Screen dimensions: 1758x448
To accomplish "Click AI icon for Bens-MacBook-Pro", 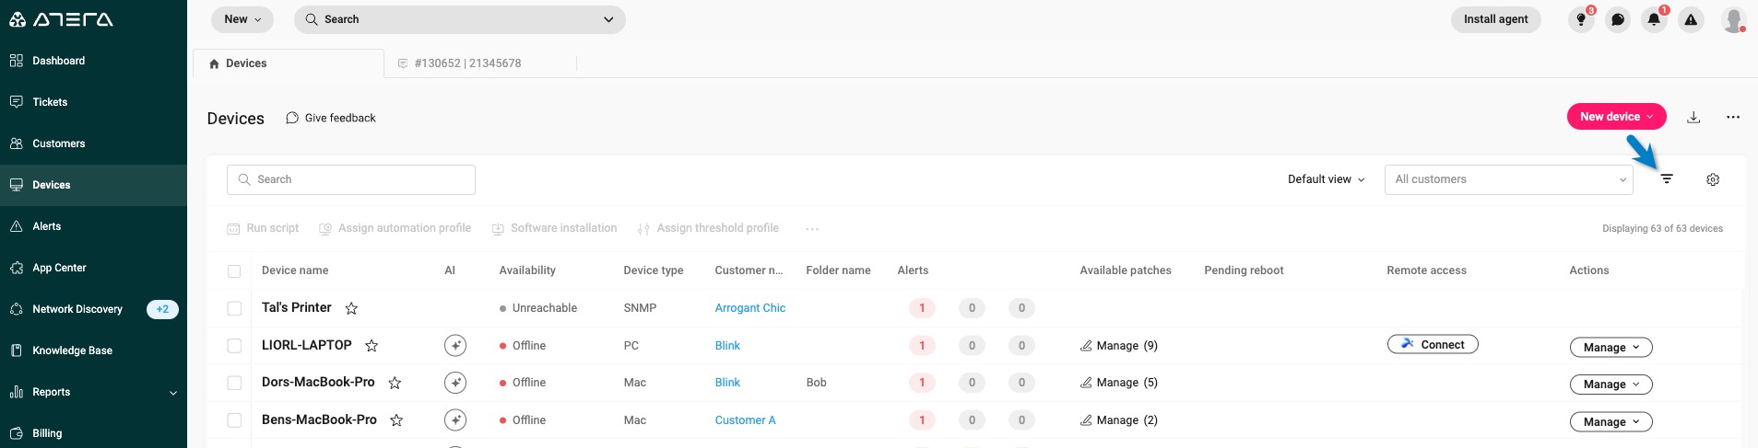I will 455,420.
